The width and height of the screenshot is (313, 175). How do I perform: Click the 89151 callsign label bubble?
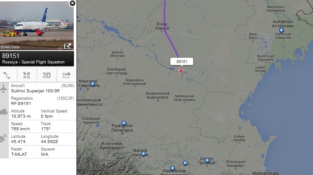tap(182, 61)
